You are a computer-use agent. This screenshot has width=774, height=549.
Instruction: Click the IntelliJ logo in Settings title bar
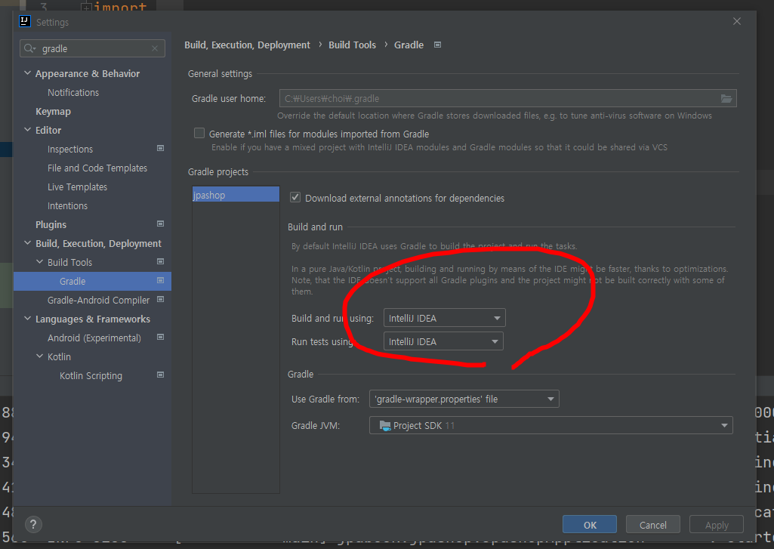[25, 21]
